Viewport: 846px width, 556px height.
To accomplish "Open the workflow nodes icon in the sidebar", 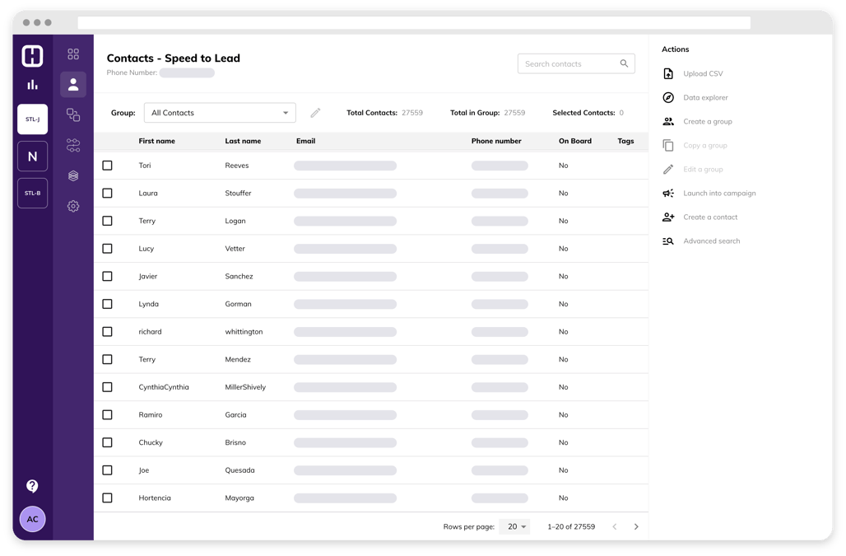I will pos(73,145).
